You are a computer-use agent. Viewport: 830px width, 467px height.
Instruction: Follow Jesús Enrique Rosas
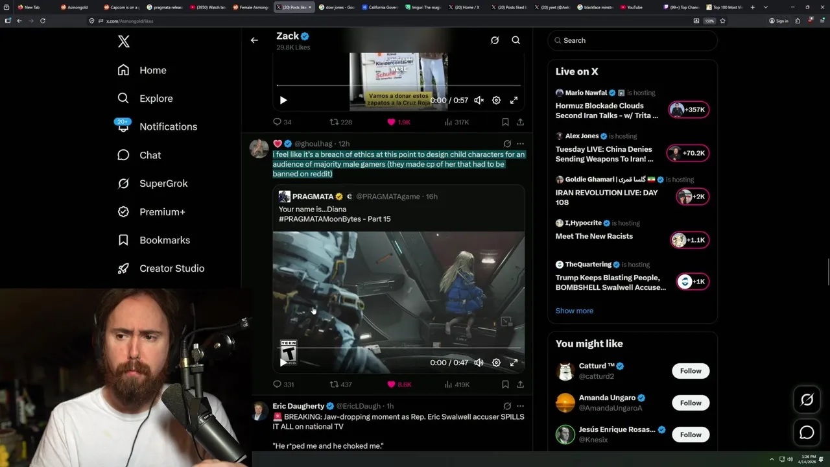tap(691, 435)
